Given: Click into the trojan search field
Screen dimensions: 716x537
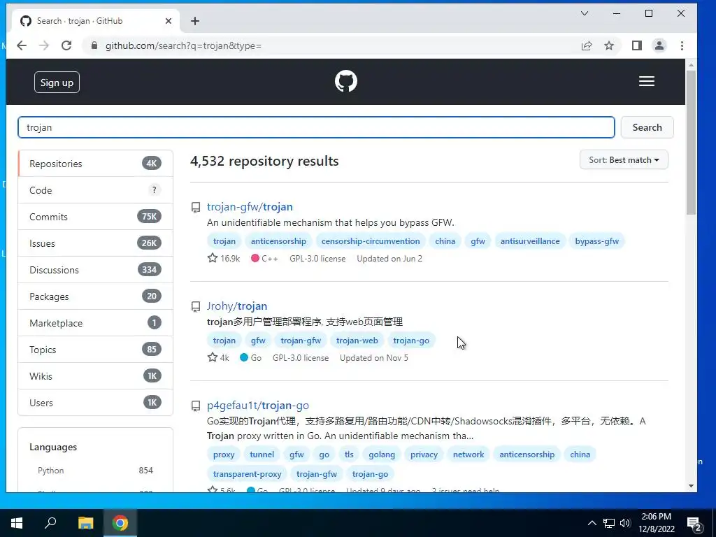Looking at the screenshot, I should [316, 127].
